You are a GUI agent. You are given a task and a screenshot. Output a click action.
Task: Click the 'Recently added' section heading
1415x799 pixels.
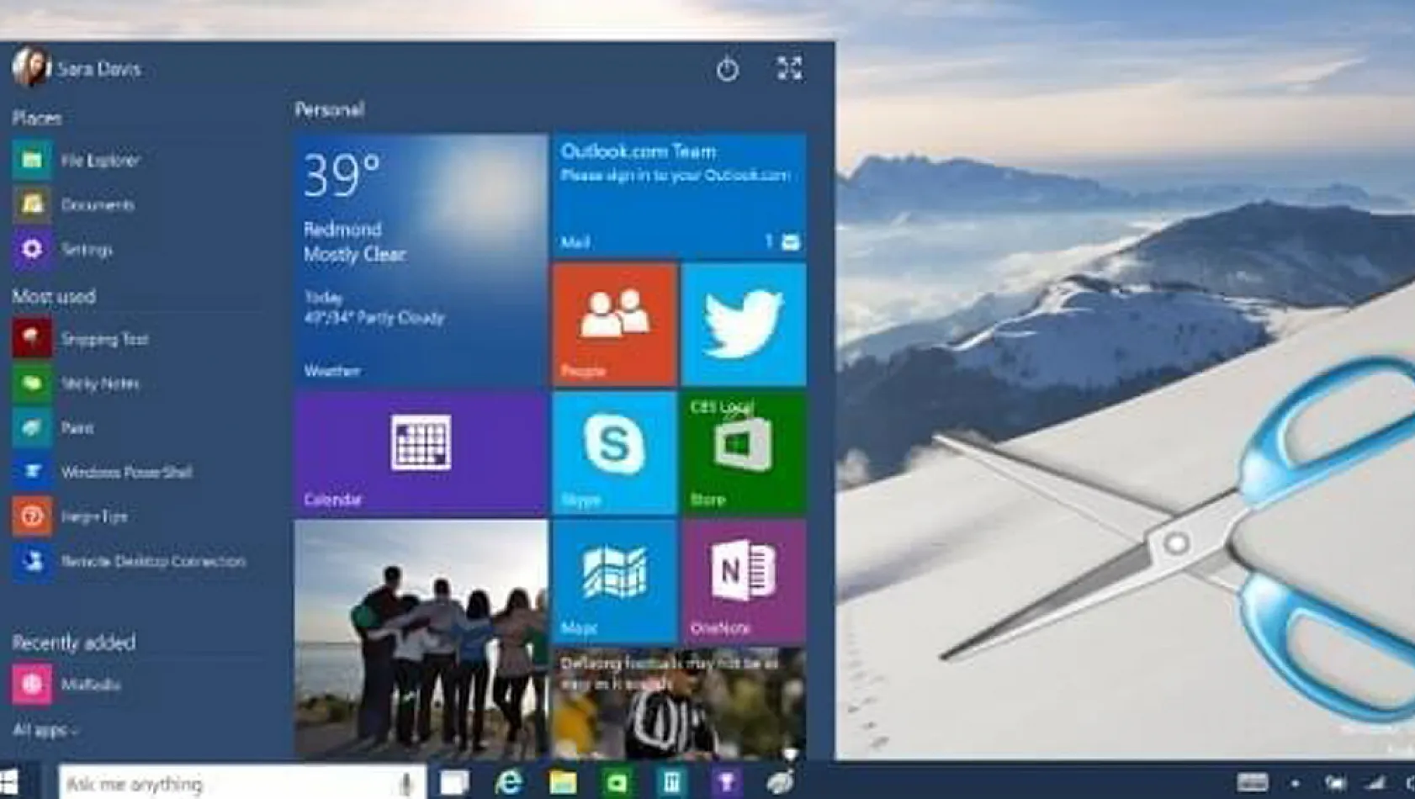[74, 643]
